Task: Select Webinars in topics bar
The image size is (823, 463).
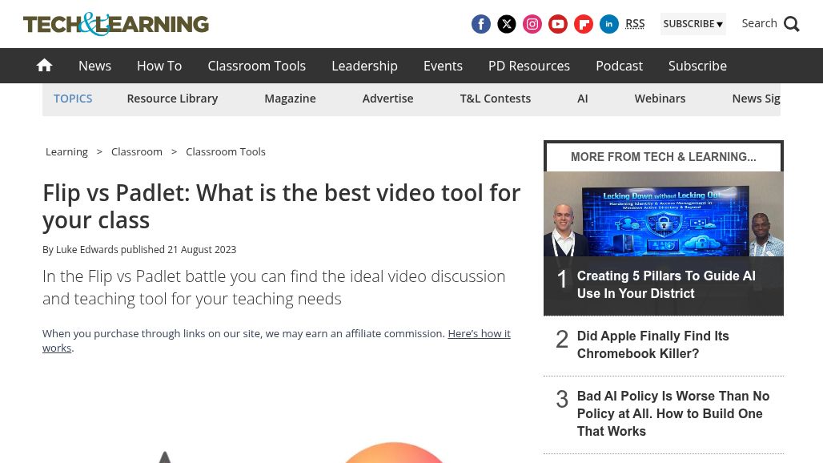Action: point(660,99)
